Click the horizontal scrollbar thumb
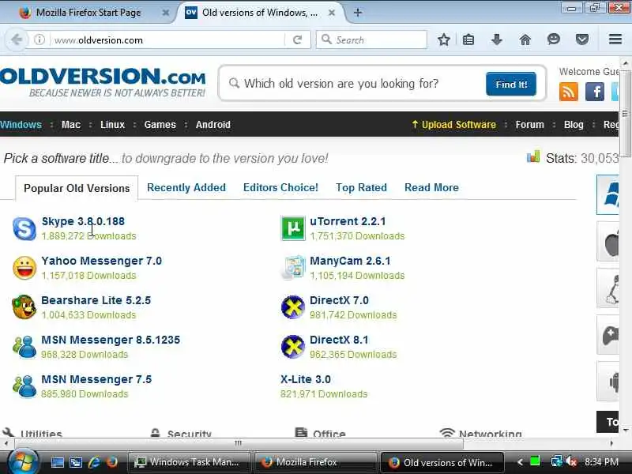The width and height of the screenshot is (632, 474). pyautogui.click(x=239, y=443)
